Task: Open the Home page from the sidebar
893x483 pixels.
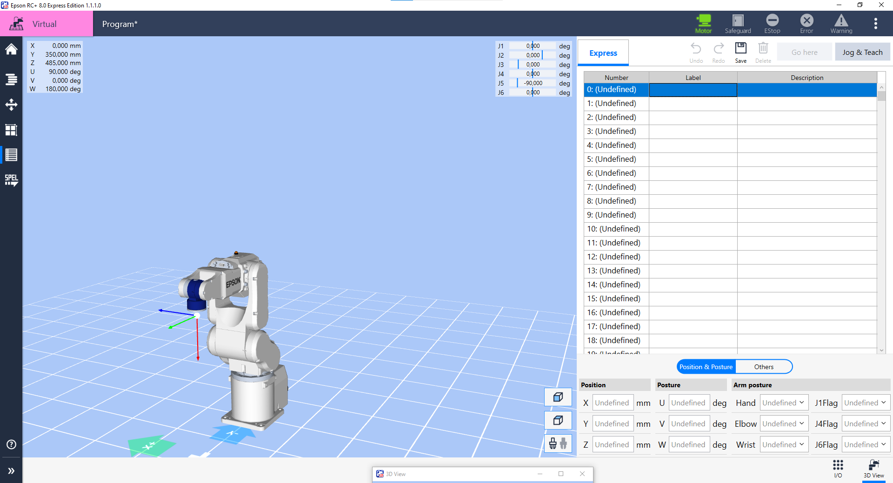Action: (11, 49)
